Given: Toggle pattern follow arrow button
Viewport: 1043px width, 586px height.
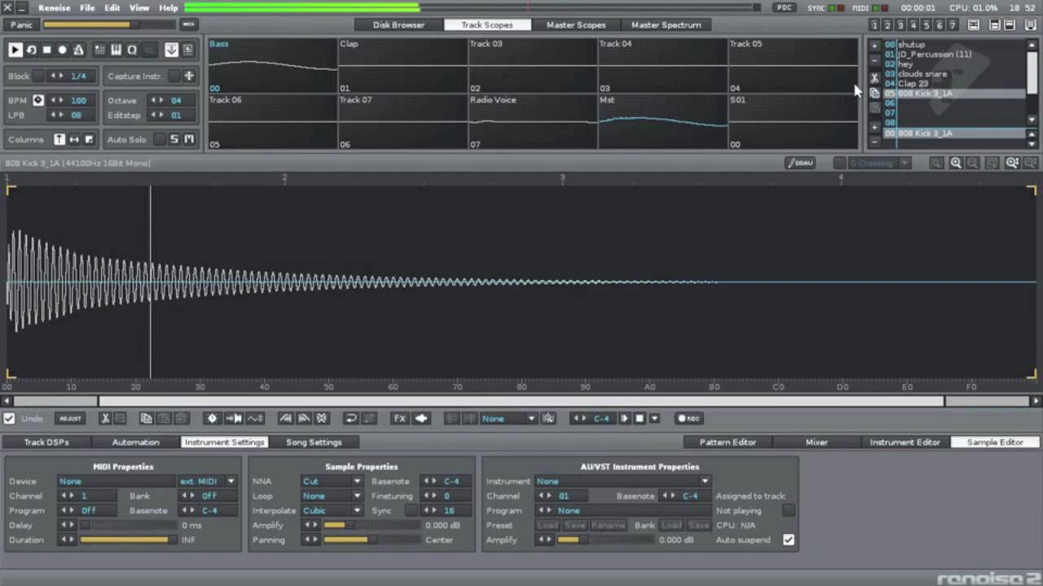Looking at the screenshot, I should (171, 50).
